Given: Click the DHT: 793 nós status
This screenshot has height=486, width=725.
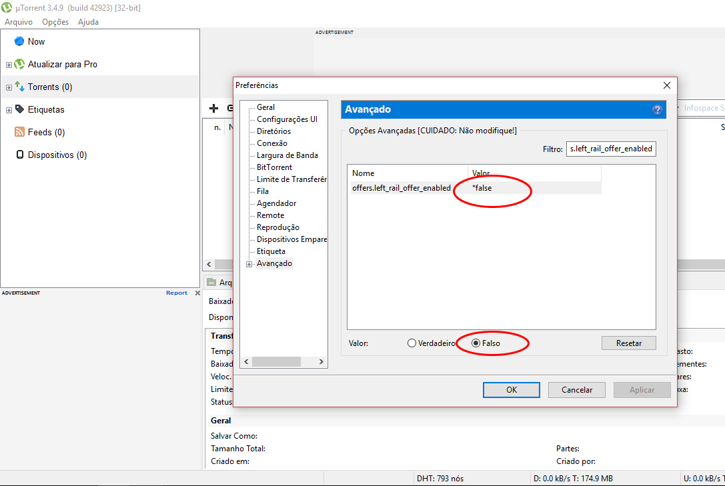Looking at the screenshot, I should pyautogui.click(x=440, y=479).
